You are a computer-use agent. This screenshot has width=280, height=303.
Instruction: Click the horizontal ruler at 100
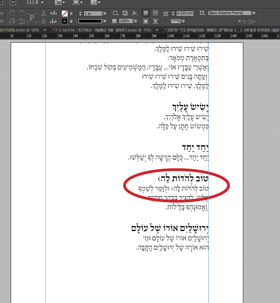pos(171,36)
